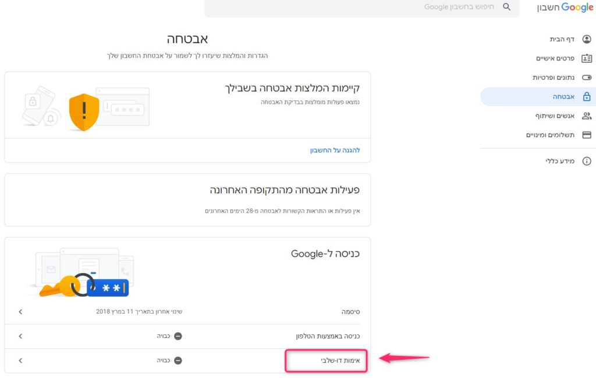The image size is (596, 378).
Task: Click the שינוי אחרון בתאריך 11 במרץ 2018 text
Action: pos(139,311)
